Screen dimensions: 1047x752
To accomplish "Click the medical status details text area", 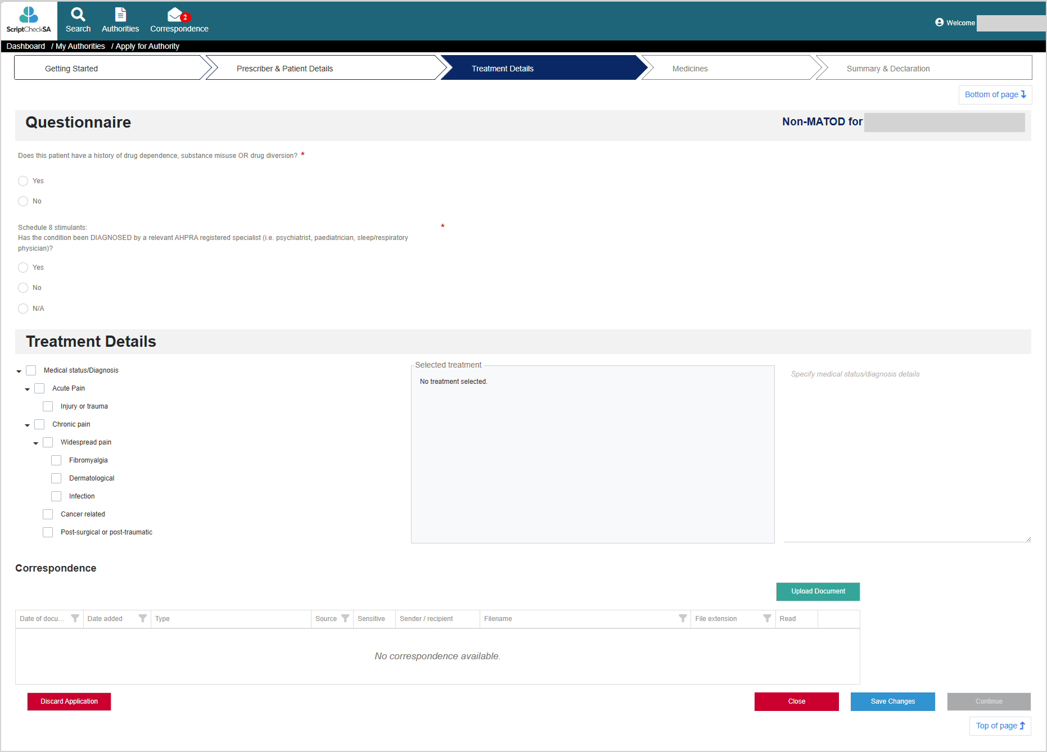I will point(907,454).
